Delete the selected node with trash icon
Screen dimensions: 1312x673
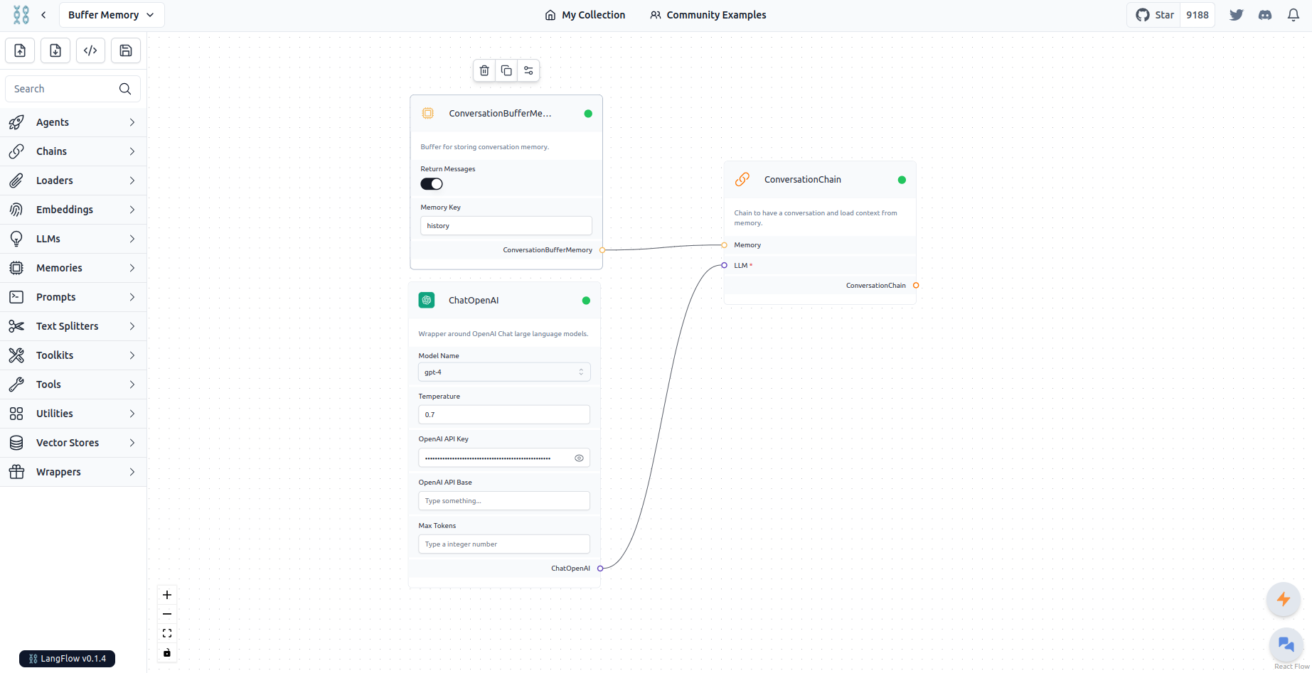tap(484, 70)
